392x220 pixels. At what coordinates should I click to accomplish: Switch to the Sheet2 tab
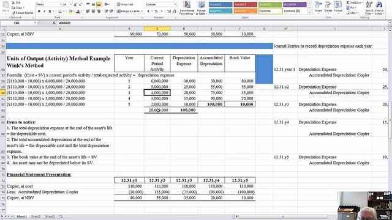(x=36, y=216)
